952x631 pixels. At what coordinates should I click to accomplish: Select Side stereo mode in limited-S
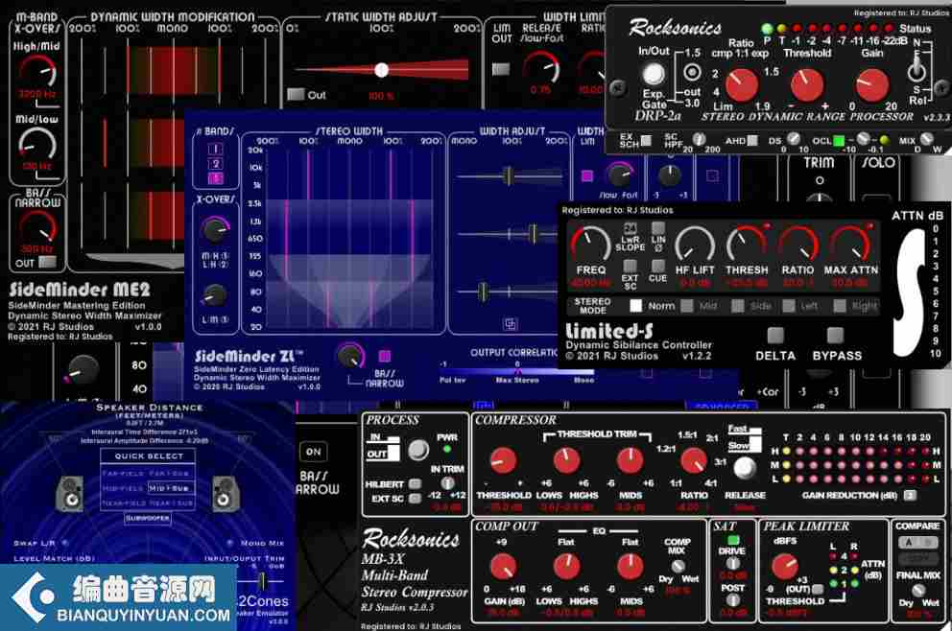tap(738, 306)
